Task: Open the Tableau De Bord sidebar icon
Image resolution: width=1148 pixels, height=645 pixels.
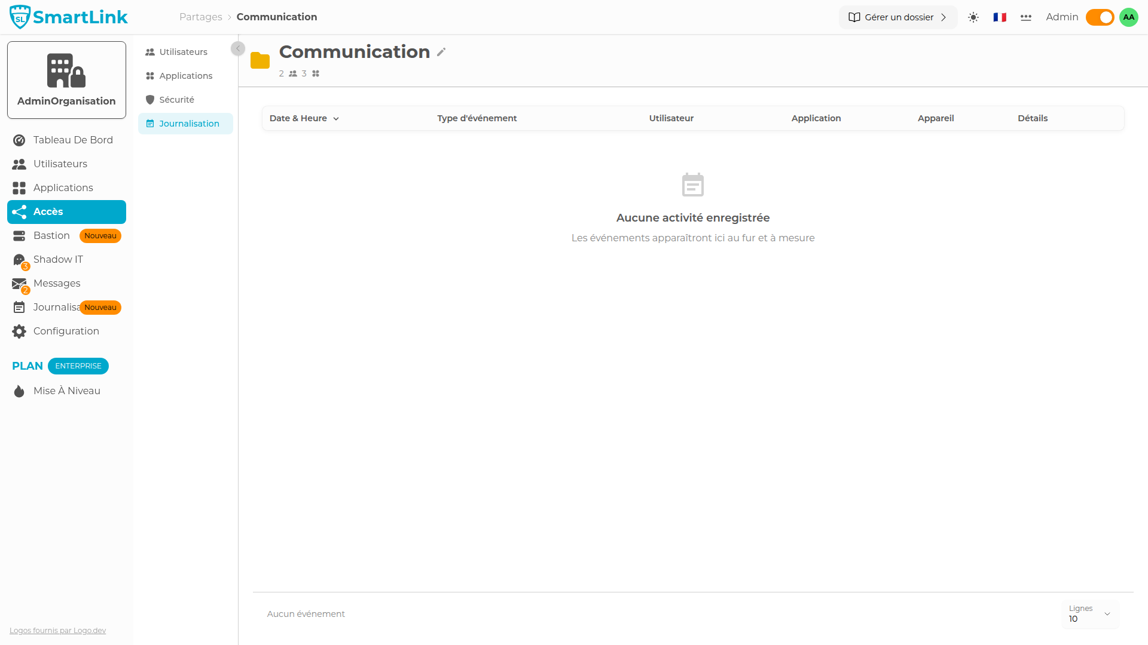Action: pos(19,140)
